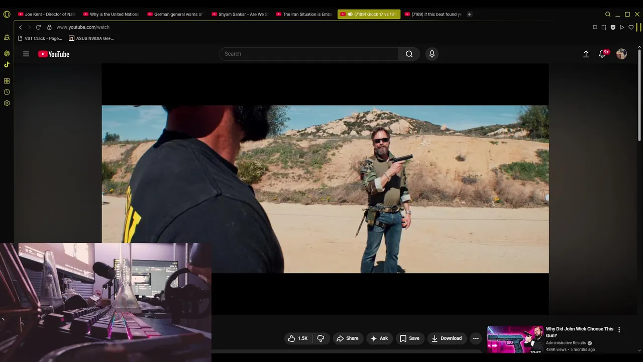Submit search with the magnifier button
The image size is (643, 362).
point(409,54)
